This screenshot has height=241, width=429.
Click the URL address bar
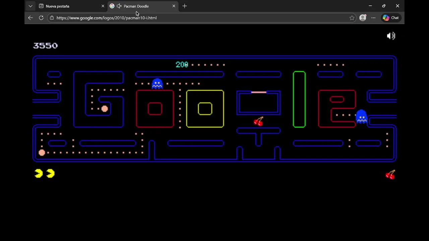[201, 18]
